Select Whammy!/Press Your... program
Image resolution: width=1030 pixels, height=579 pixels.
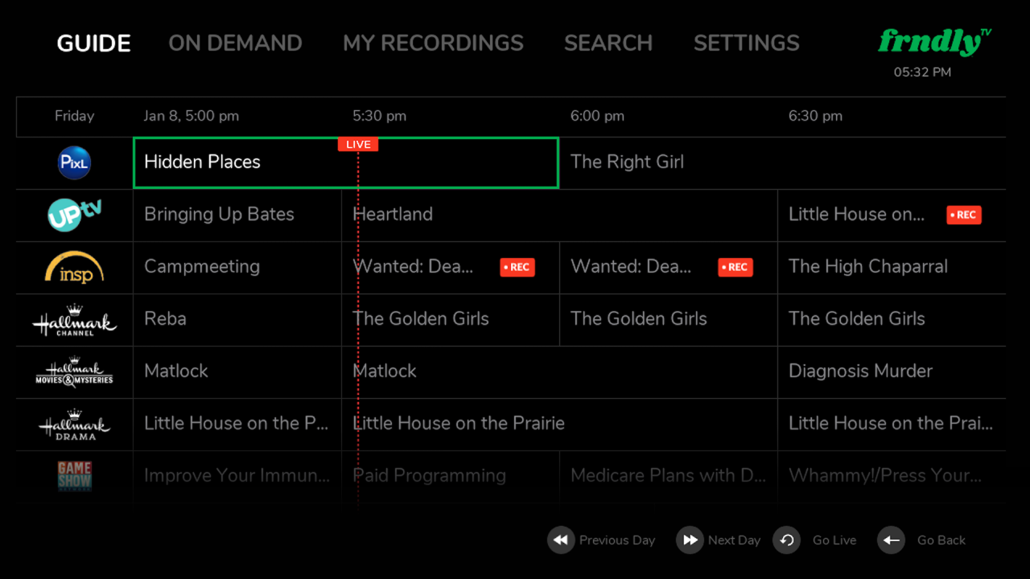click(x=892, y=477)
